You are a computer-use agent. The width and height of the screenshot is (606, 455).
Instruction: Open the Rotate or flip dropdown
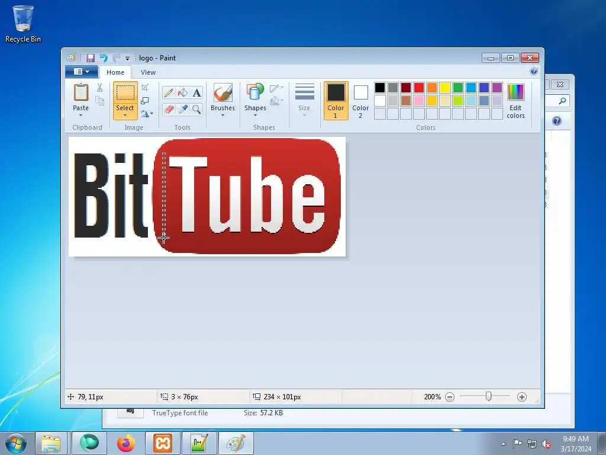point(147,114)
